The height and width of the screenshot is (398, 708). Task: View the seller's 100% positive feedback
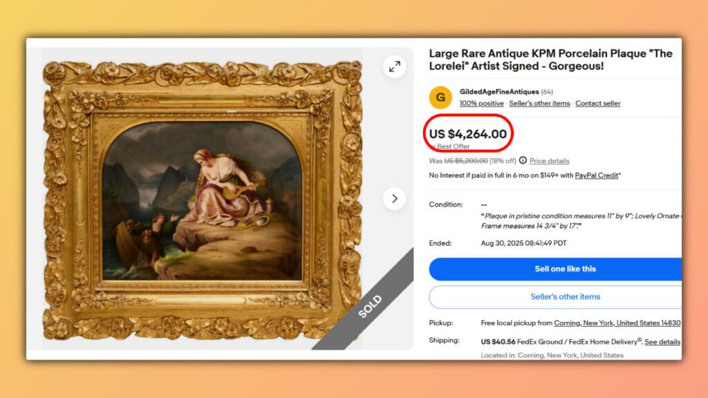[482, 104]
